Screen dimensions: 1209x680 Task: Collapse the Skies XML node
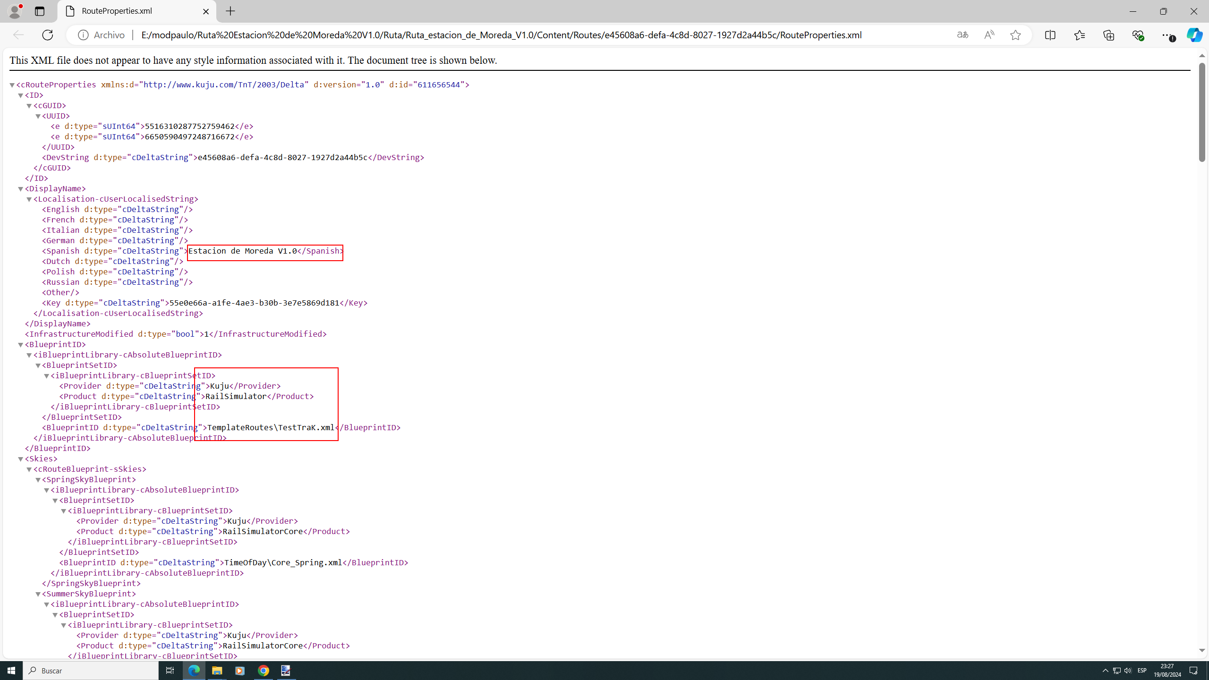tap(21, 459)
